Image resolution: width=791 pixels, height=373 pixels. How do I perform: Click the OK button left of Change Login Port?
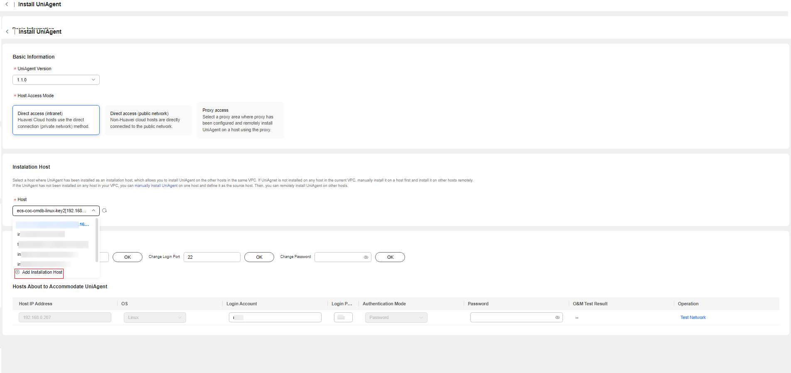coord(128,257)
